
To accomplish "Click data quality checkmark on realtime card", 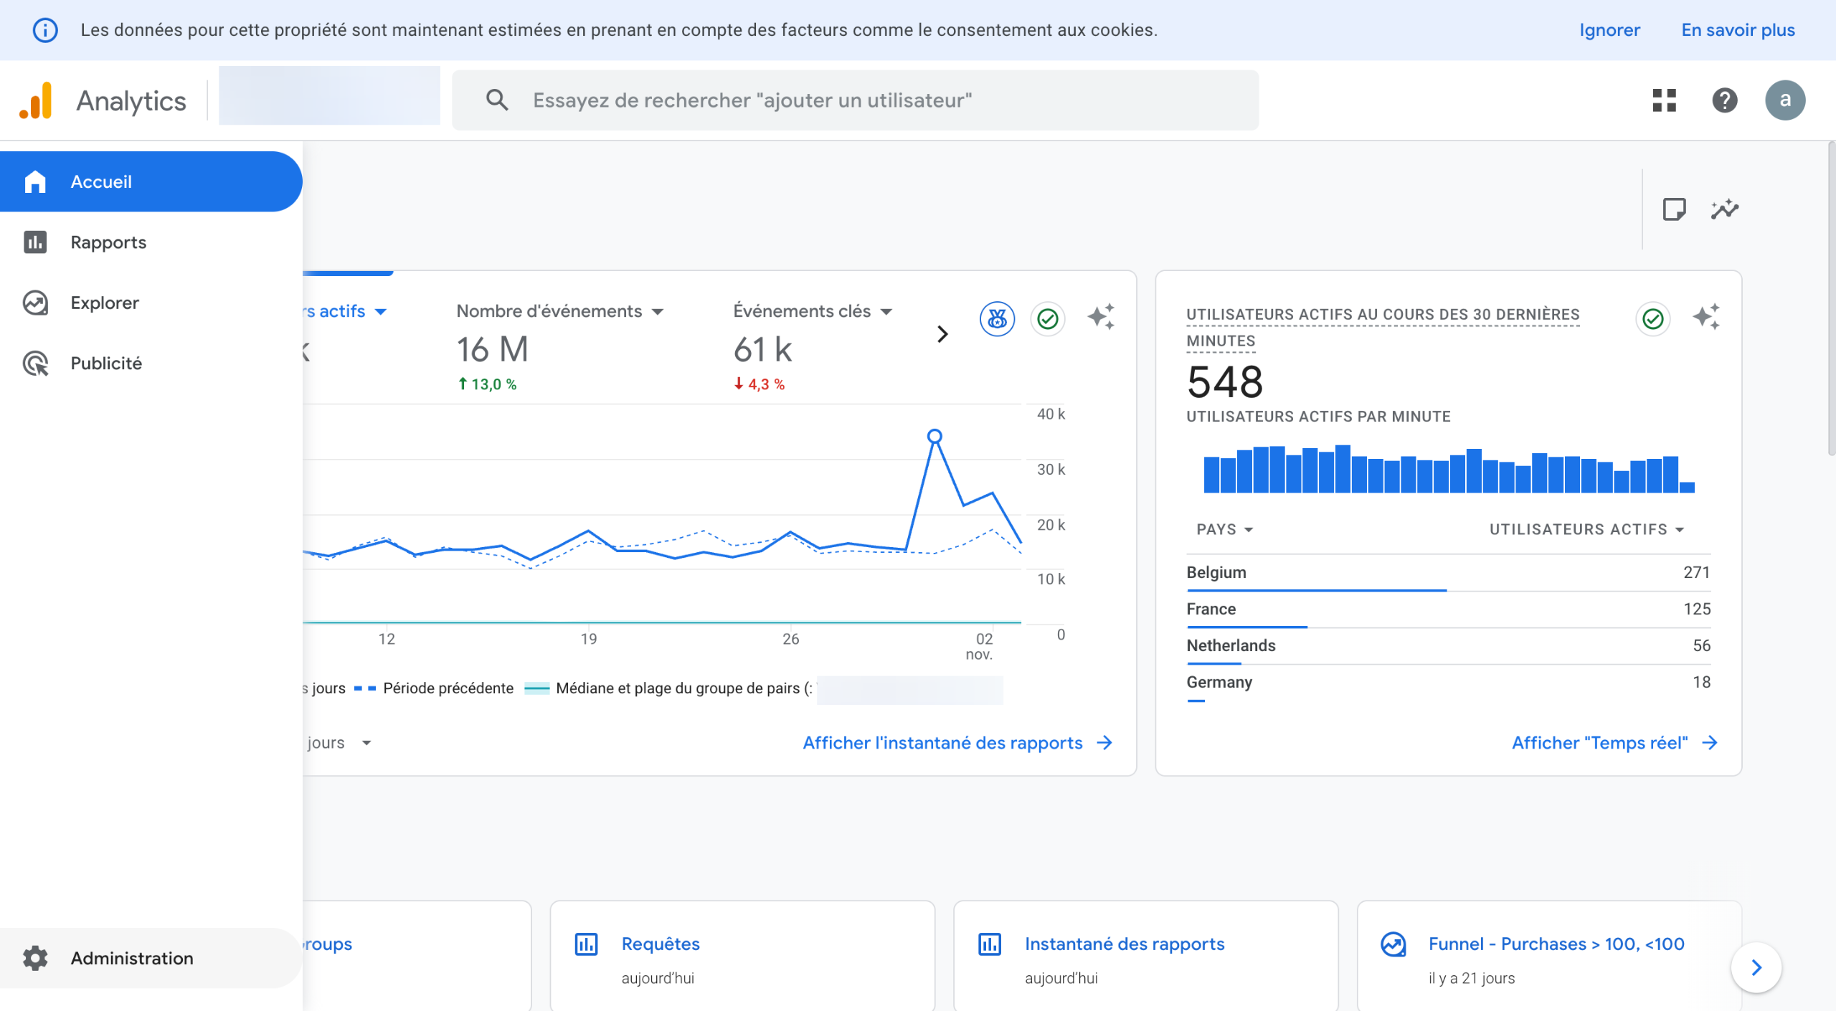I will [x=1652, y=318].
